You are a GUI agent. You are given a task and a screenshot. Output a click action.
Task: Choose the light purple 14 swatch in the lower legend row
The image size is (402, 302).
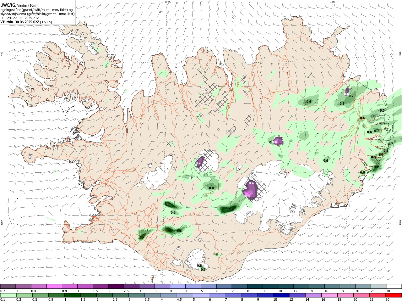[313, 295]
